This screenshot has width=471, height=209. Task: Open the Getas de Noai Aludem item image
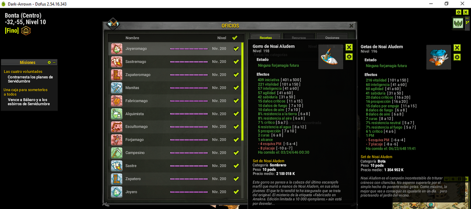tap(439, 57)
